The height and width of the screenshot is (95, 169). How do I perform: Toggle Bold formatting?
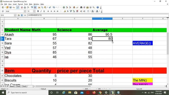point(38,11)
